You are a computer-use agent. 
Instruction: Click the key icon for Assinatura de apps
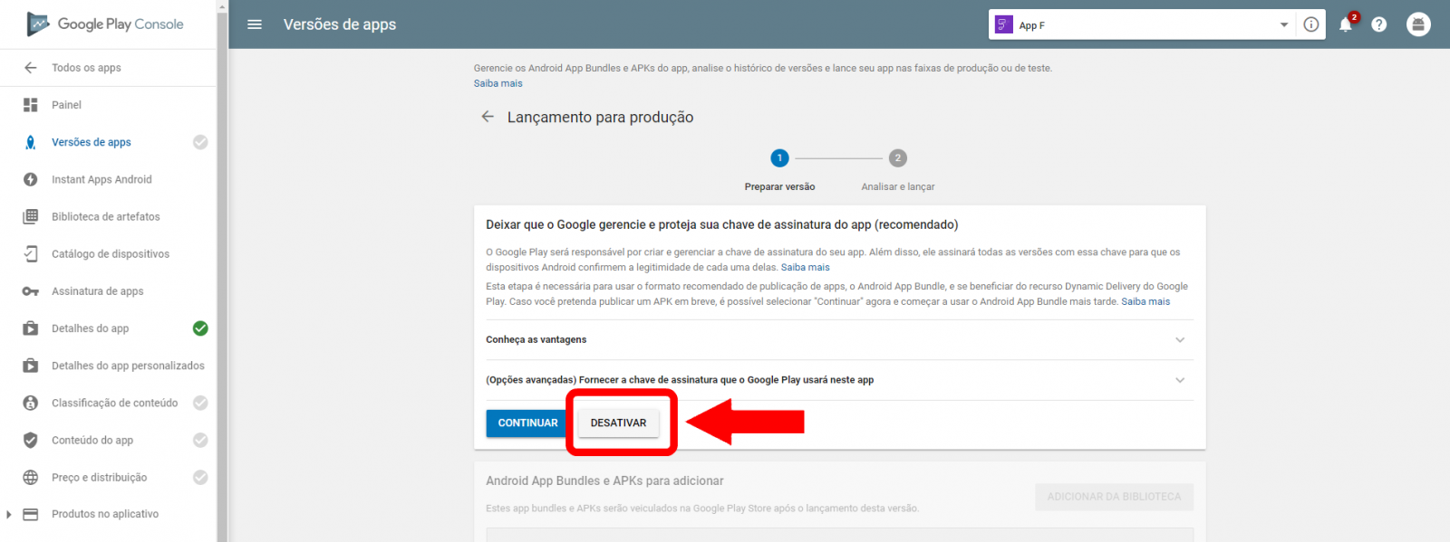[31, 291]
